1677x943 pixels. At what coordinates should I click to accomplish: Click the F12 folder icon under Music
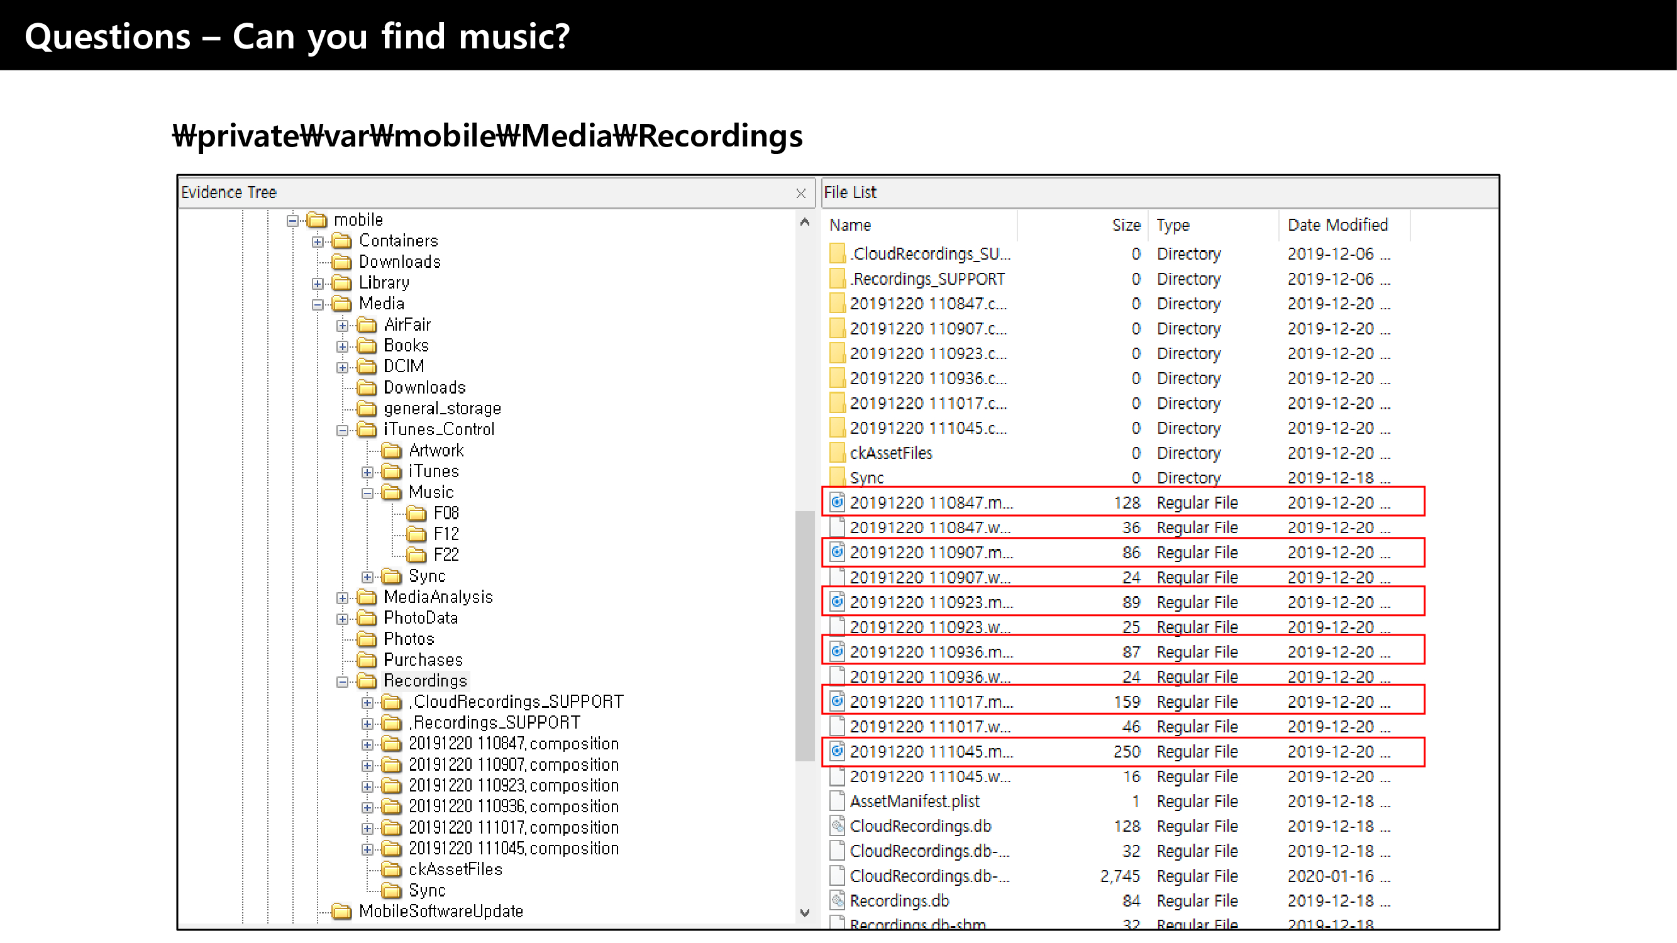tap(416, 534)
